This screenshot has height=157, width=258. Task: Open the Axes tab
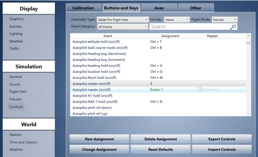pos(159,8)
